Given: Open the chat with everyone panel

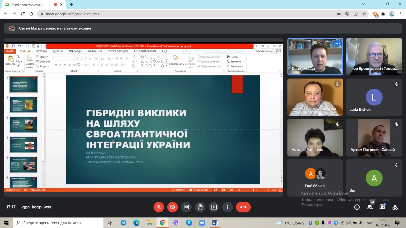Looking at the screenshot, I should (x=382, y=207).
